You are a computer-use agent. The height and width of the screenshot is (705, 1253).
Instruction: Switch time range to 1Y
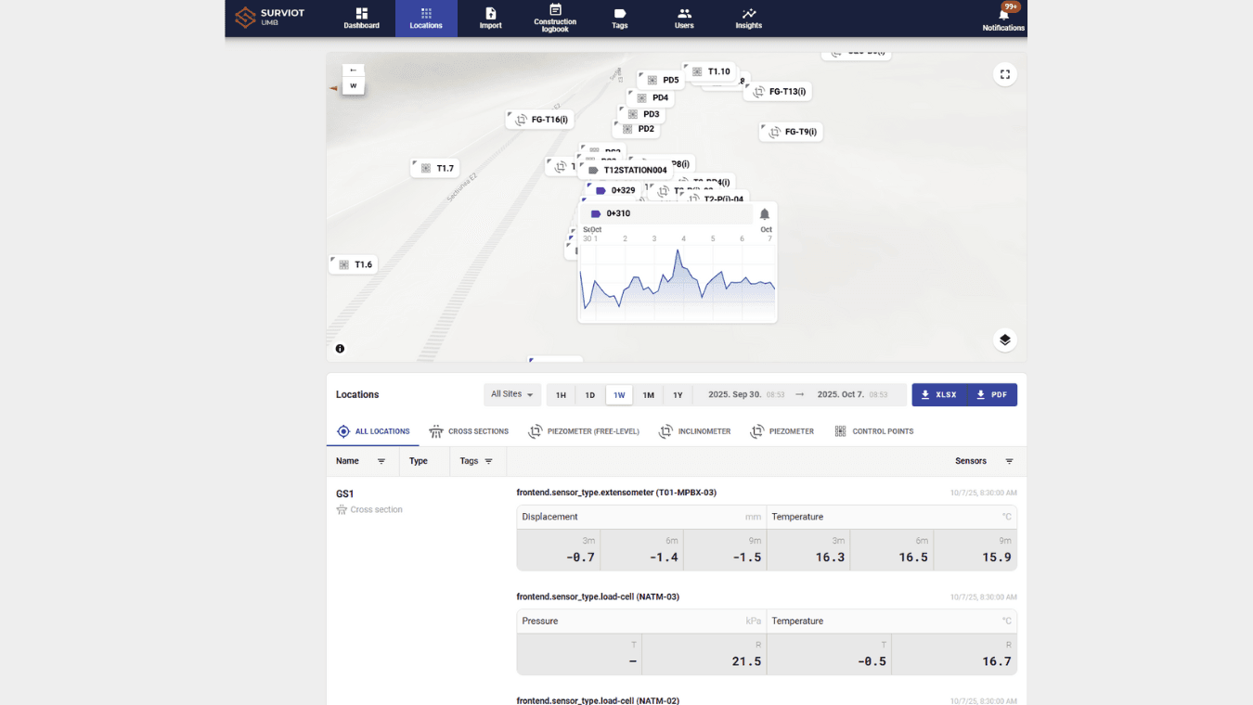[x=678, y=395]
